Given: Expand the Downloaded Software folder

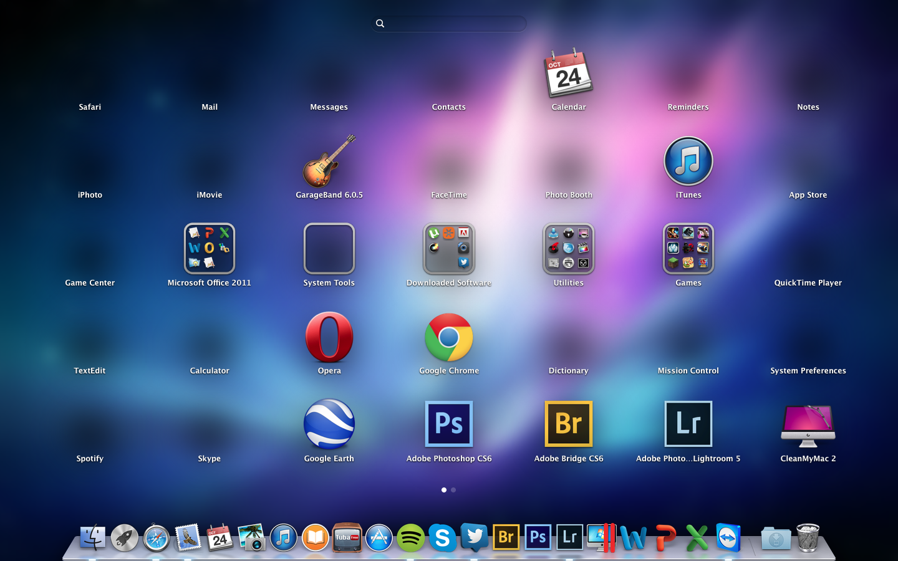Looking at the screenshot, I should (x=448, y=249).
